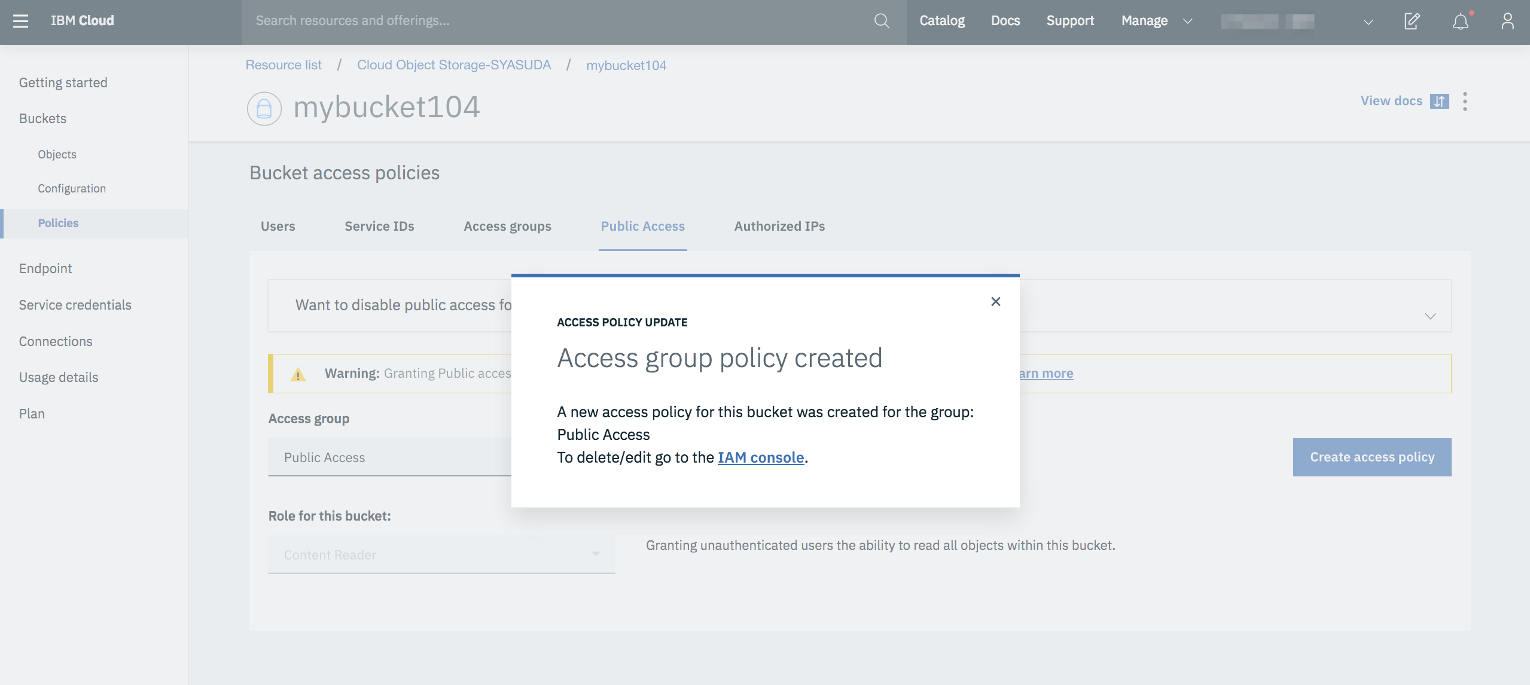Viewport: 1530px width, 685px height.
Task: Open Endpoint in sidebar
Action: (45, 269)
